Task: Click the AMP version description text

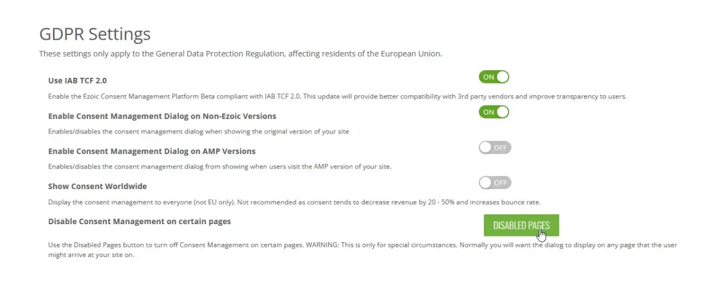Action: pos(219,167)
